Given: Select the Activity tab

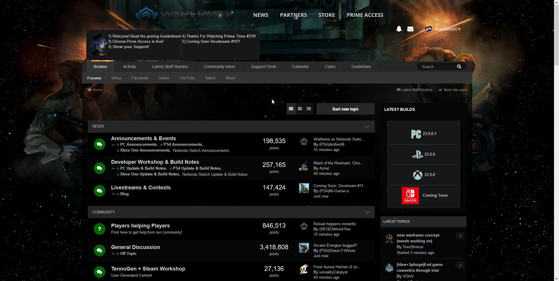Looking at the screenshot, I should pos(130,67).
